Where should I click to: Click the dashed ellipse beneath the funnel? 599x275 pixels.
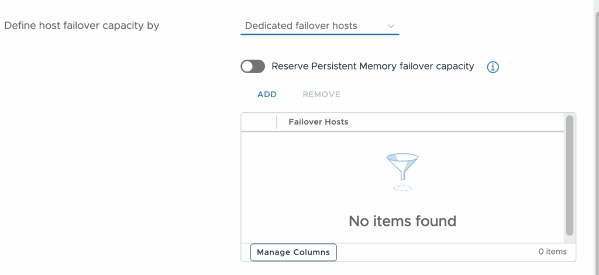point(402,188)
